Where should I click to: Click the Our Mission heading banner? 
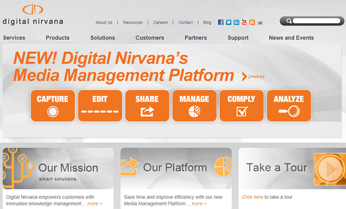tap(58, 169)
